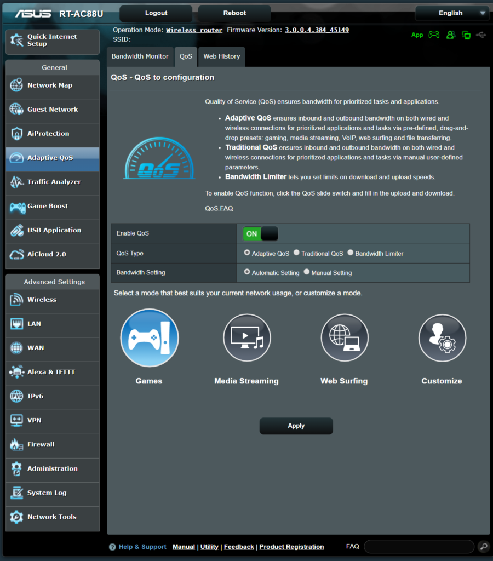Switch to the Bandwidth Monitor tab
This screenshot has width=493, height=561.
140,56
